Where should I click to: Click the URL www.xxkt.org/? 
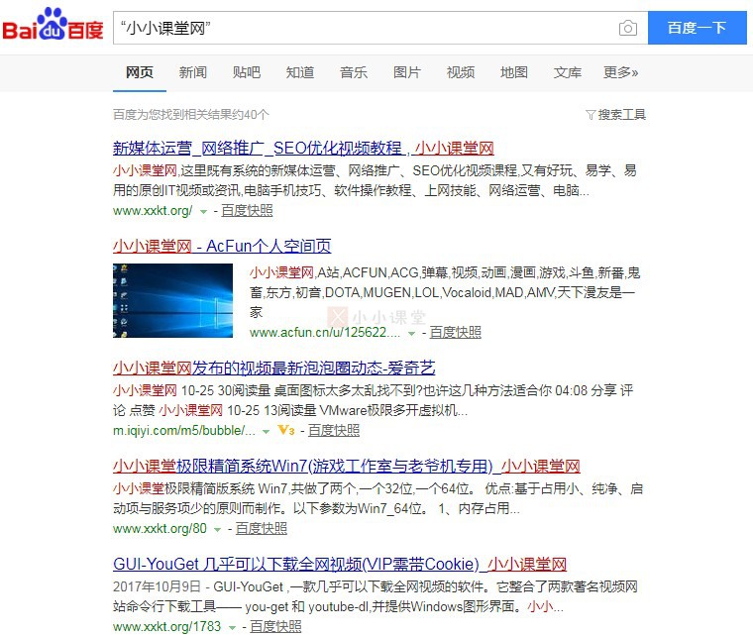153,210
